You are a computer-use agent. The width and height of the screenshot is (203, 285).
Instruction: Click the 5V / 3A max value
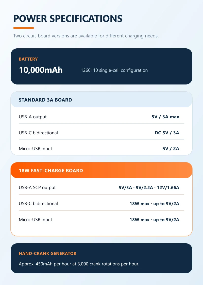(165, 117)
